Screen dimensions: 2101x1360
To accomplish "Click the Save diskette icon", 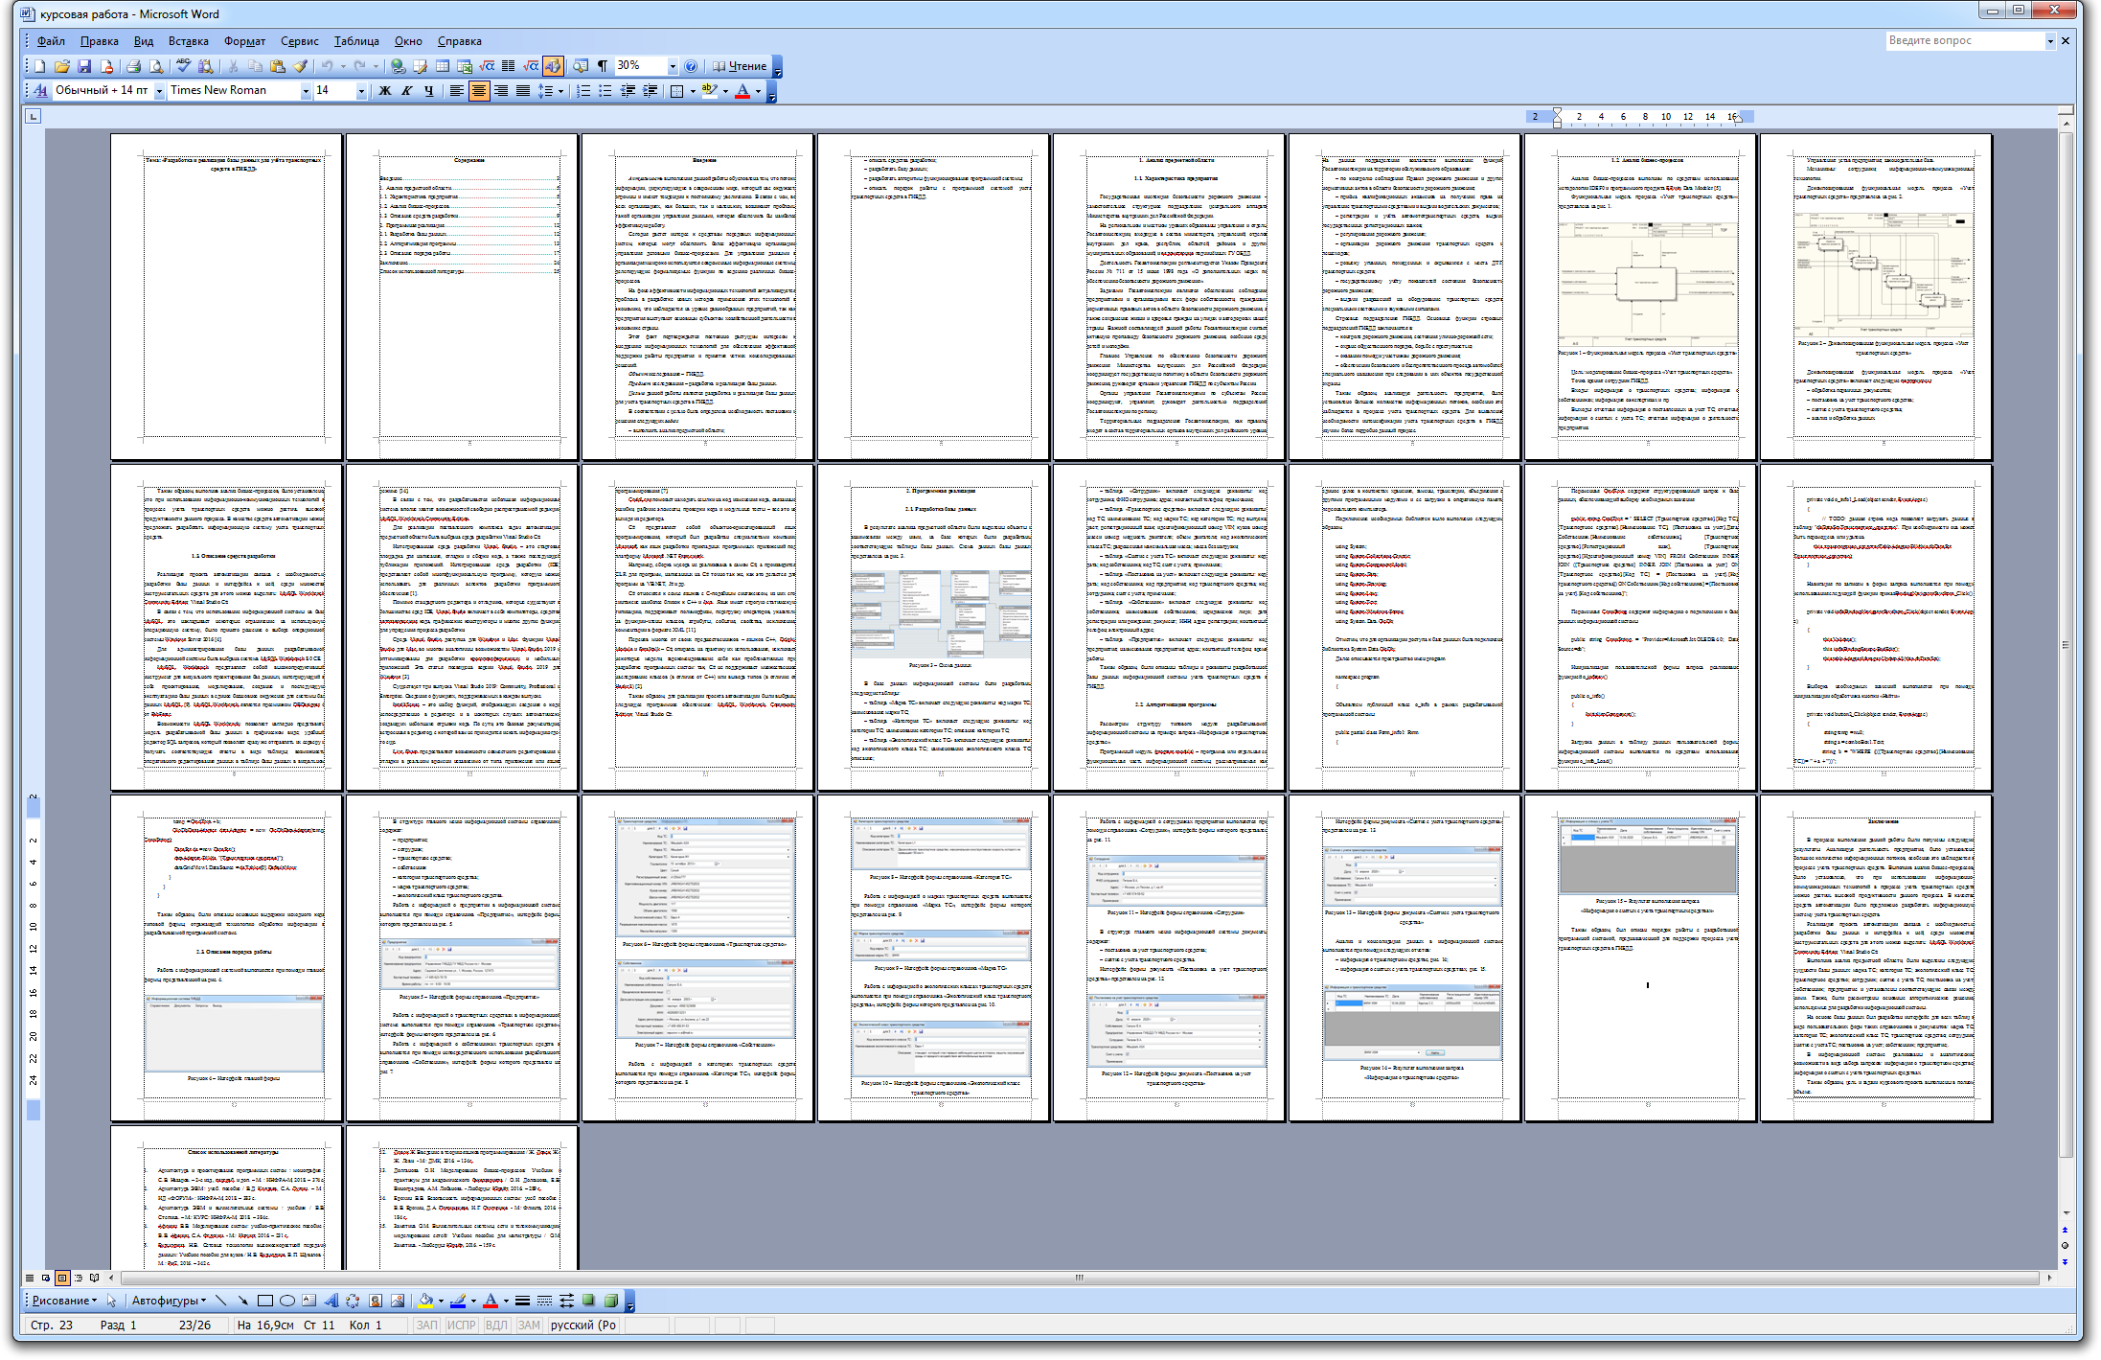I will click(x=84, y=66).
